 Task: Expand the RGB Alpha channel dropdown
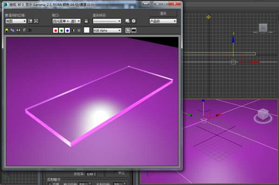(x=107, y=31)
